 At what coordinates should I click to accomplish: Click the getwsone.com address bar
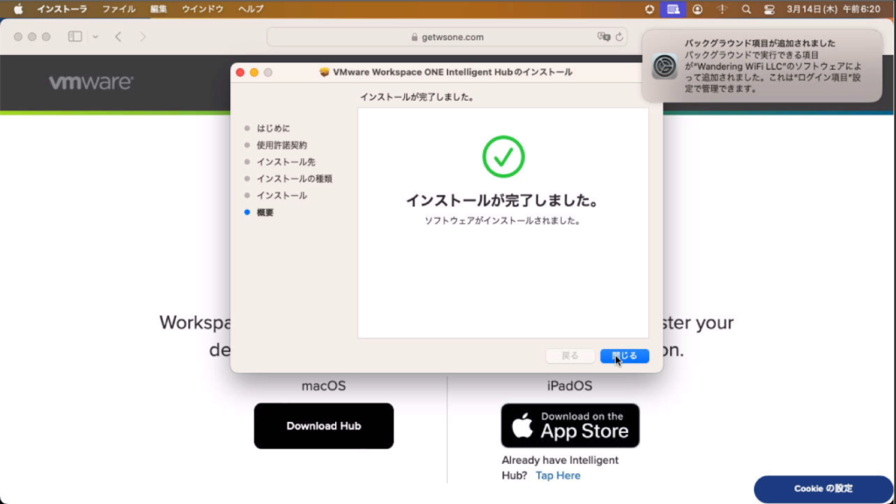click(447, 37)
